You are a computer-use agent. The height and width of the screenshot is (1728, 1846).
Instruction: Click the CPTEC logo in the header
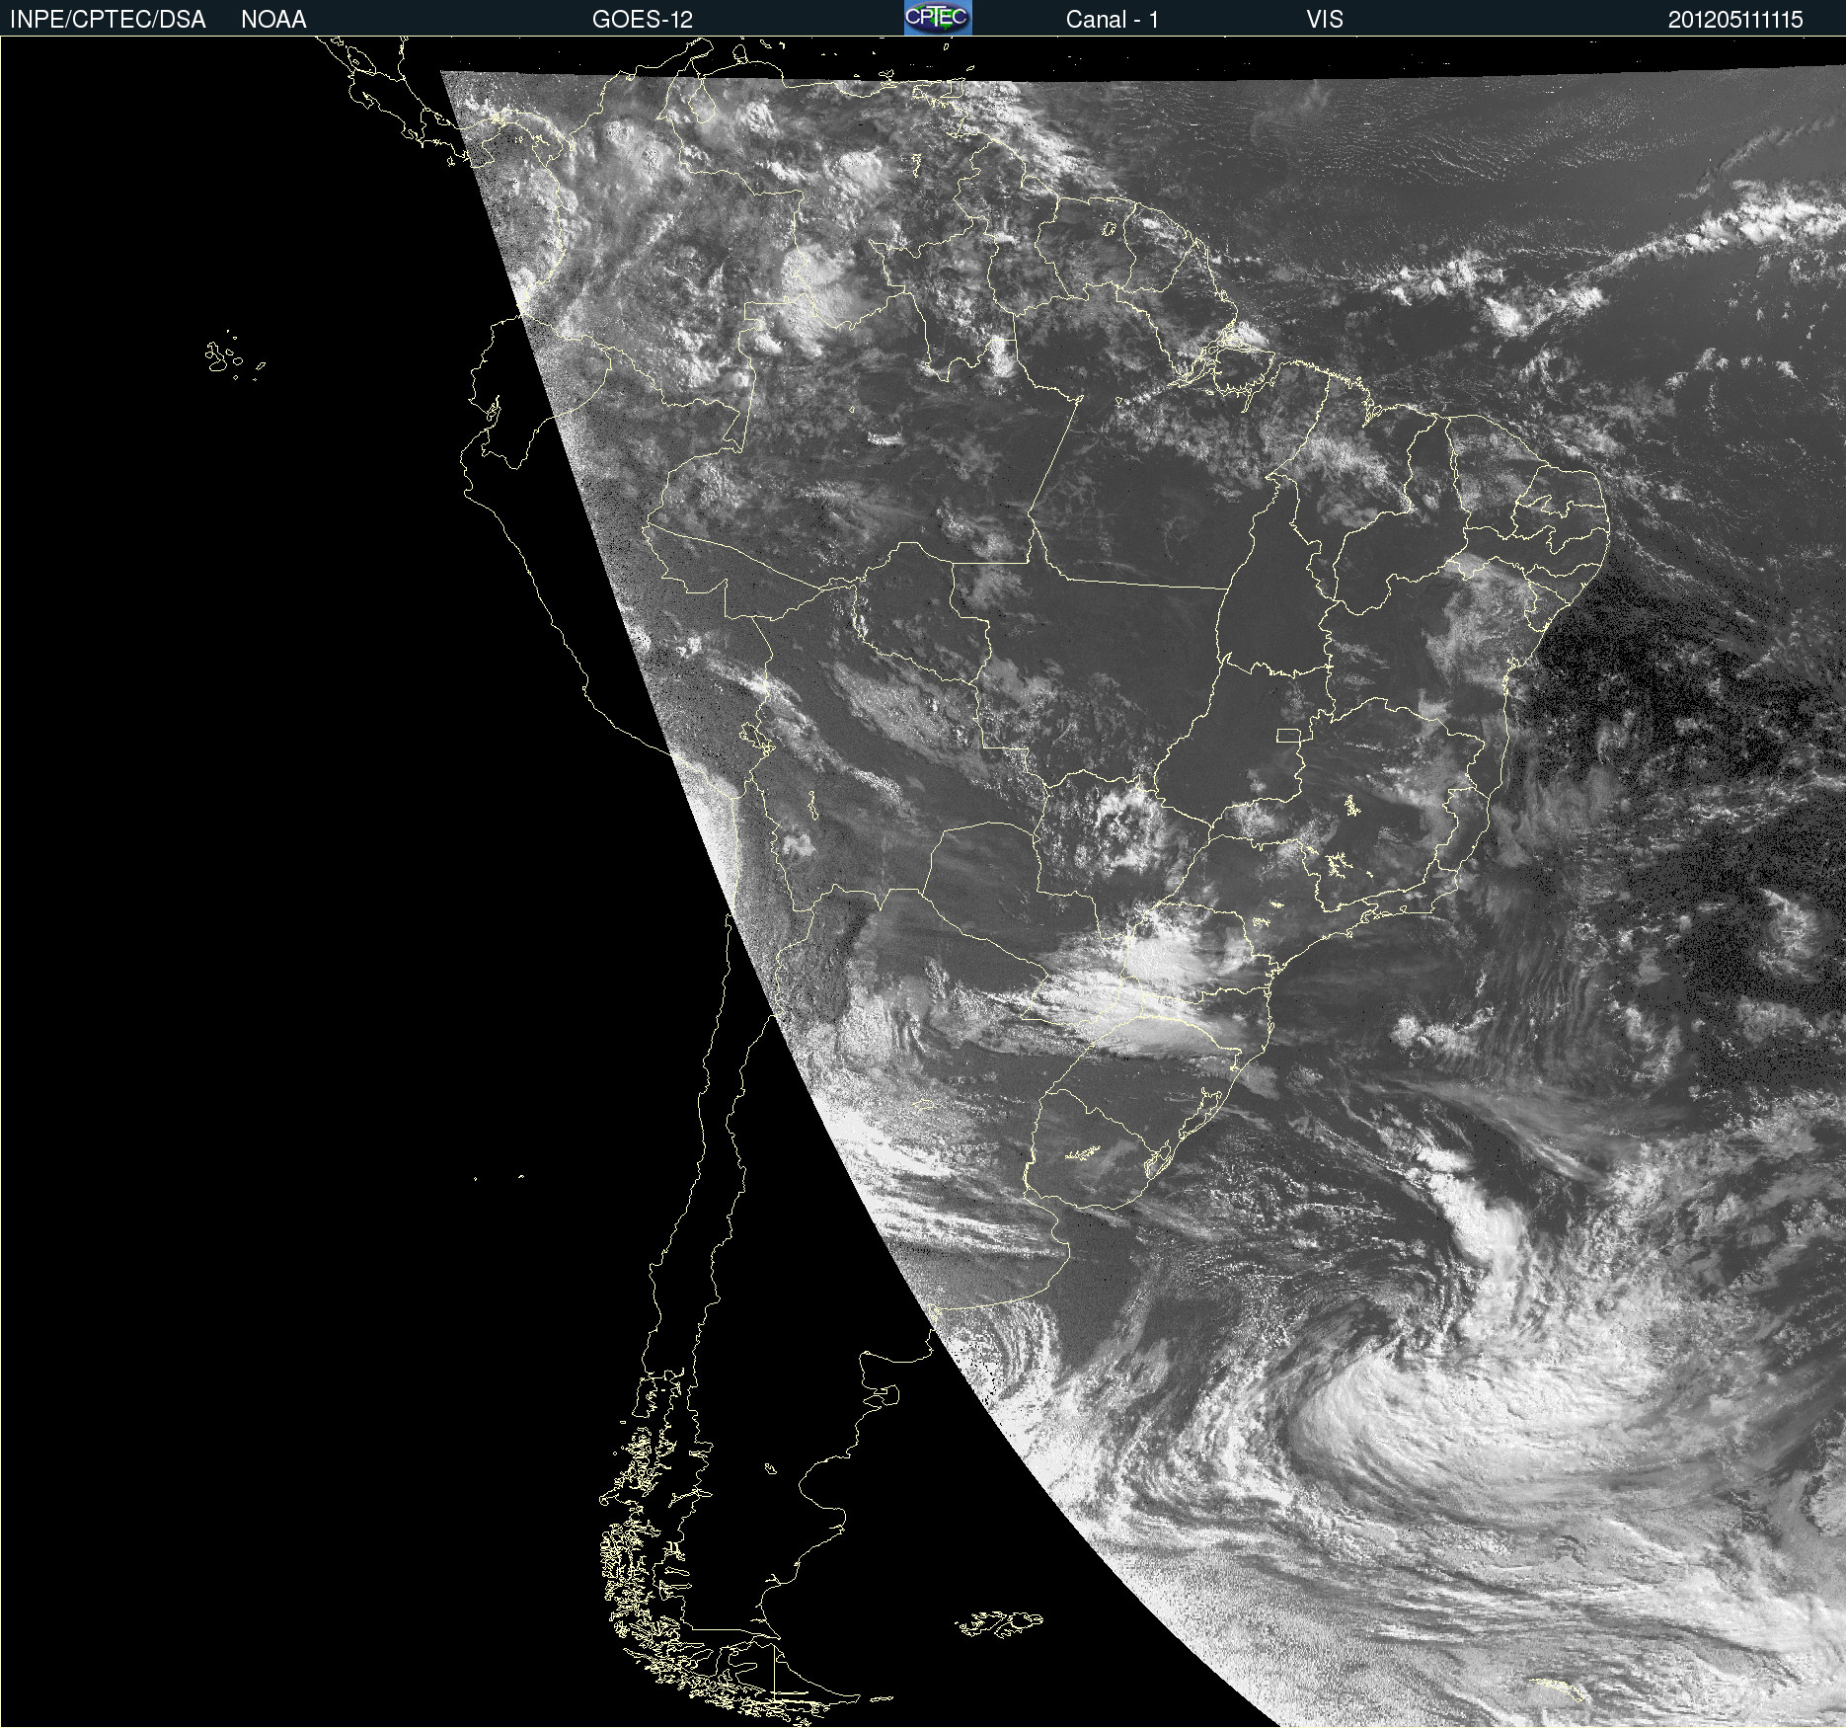pyautogui.click(x=938, y=18)
